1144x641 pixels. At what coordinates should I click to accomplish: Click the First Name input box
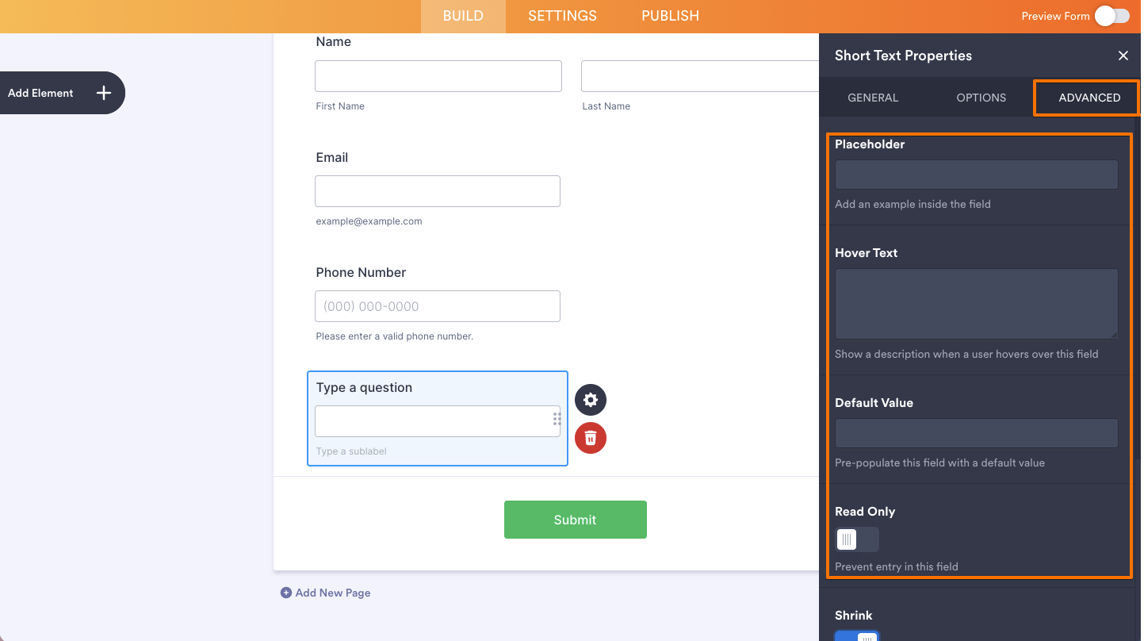(x=438, y=76)
